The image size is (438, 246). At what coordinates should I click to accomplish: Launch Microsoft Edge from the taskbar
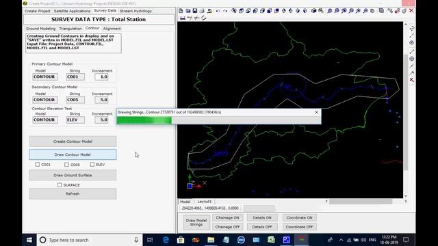166,240
